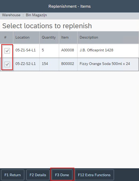Open the F12 Extra Functions menu
Image resolution: width=139 pixels, height=181 pixels.
(x=94, y=175)
